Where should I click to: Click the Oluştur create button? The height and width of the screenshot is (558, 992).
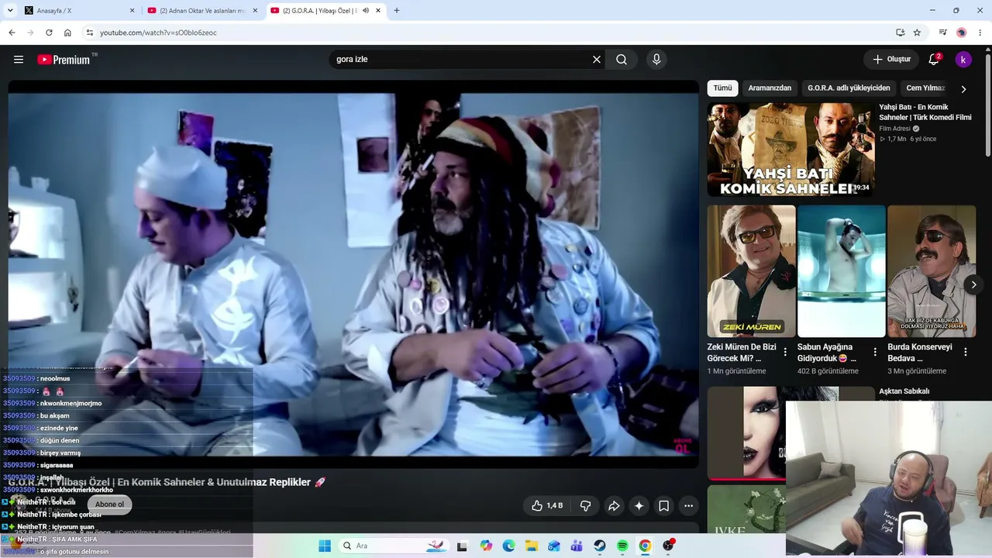(x=891, y=60)
